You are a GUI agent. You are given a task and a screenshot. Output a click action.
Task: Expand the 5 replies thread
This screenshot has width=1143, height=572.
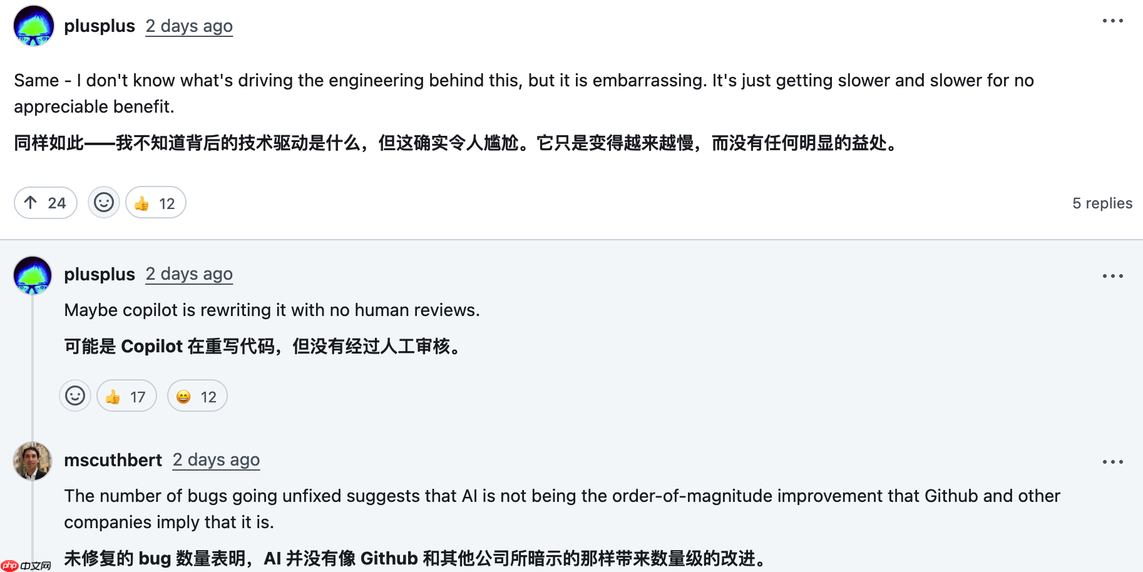(1102, 203)
